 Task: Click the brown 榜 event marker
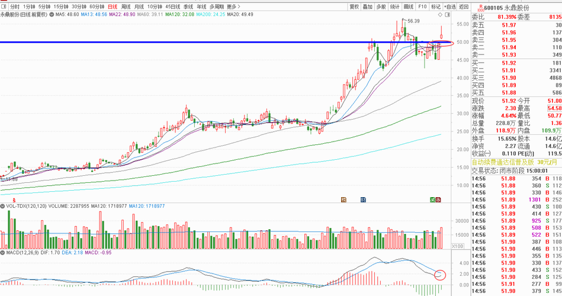tap(343, 200)
